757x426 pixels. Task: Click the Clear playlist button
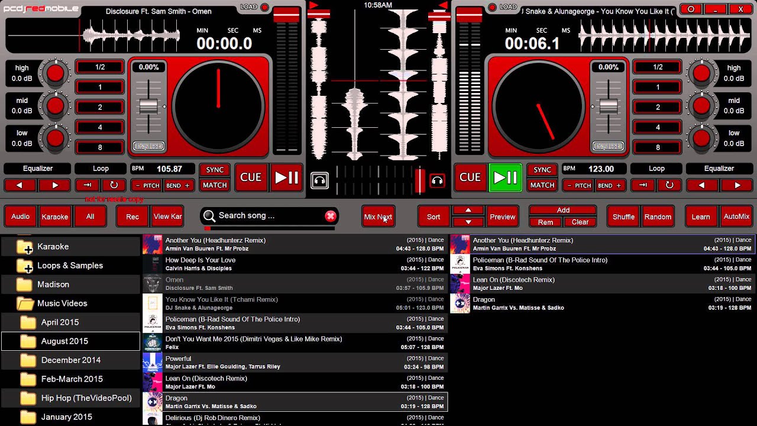click(x=580, y=222)
